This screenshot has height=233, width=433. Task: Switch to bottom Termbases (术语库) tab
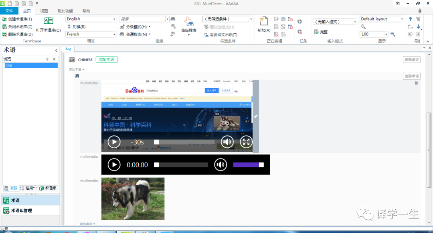click(x=48, y=188)
